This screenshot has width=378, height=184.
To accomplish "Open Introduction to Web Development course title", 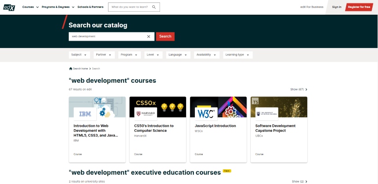I will 96,131.
